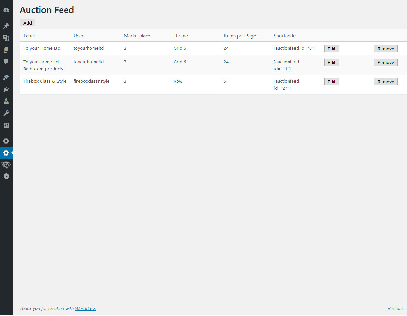407x316 pixels.
Task: Click the Add button
Action: 27,23
